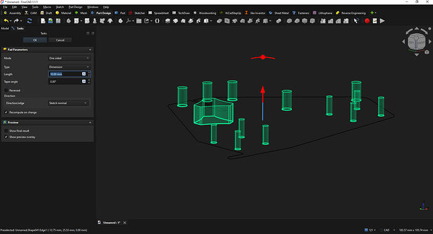
Task: Collapse the Preview section
Action: (x=90, y=122)
